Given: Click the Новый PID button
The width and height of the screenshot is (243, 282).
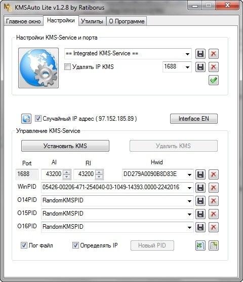Looking at the screenshot, I should 152,245.
